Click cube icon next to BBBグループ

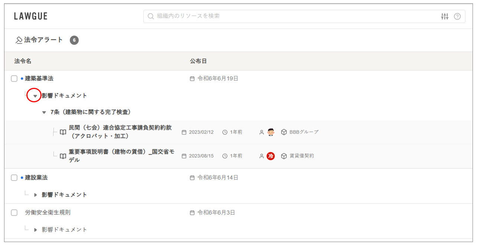pyautogui.click(x=284, y=132)
